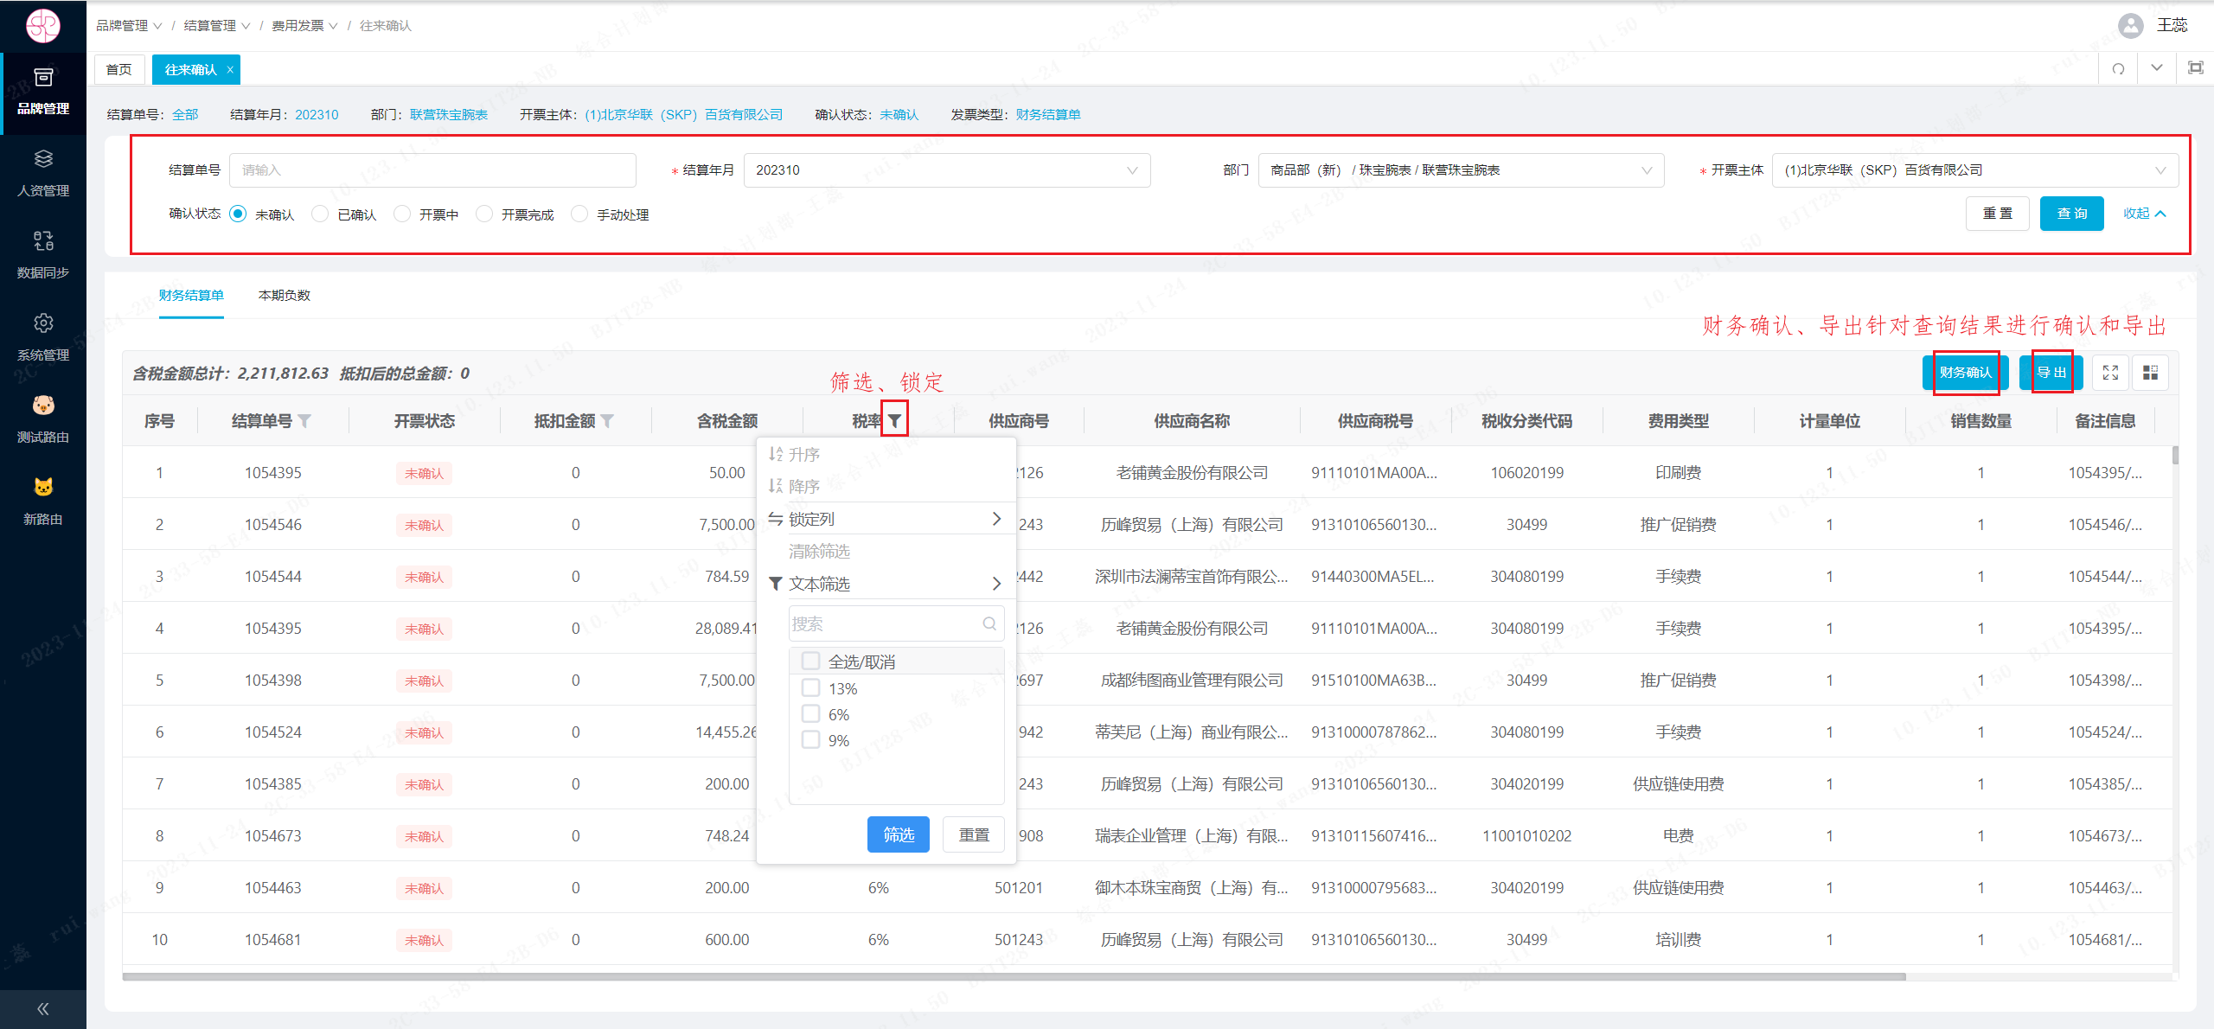Screen dimensions: 2214x1029
Task: Select 未确认 confirmation status radio
Action: pos(238,214)
